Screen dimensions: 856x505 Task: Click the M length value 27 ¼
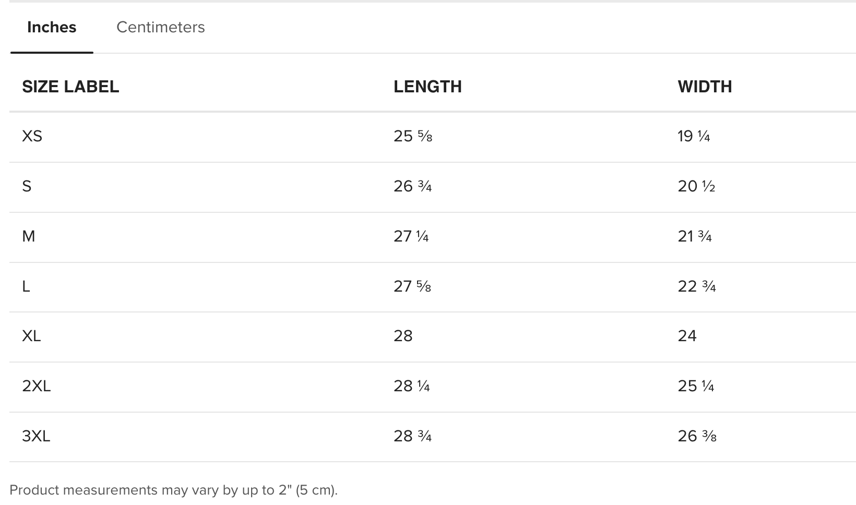coord(411,236)
